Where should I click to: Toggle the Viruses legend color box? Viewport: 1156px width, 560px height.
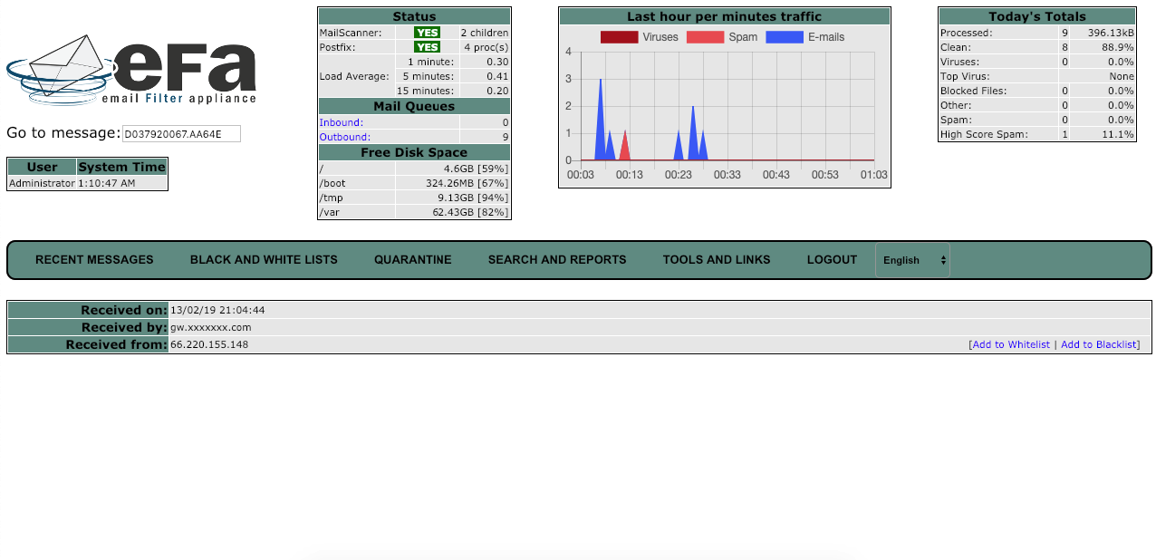[619, 37]
